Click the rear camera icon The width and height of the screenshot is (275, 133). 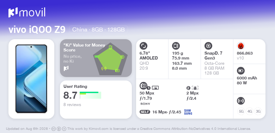[x=143, y=86]
